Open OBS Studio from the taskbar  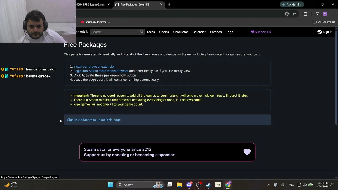tap(199, 185)
